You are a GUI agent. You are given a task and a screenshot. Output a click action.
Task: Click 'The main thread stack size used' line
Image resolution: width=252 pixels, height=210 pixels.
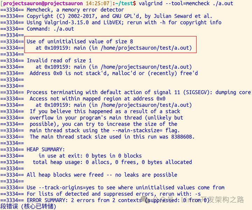(112, 137)
